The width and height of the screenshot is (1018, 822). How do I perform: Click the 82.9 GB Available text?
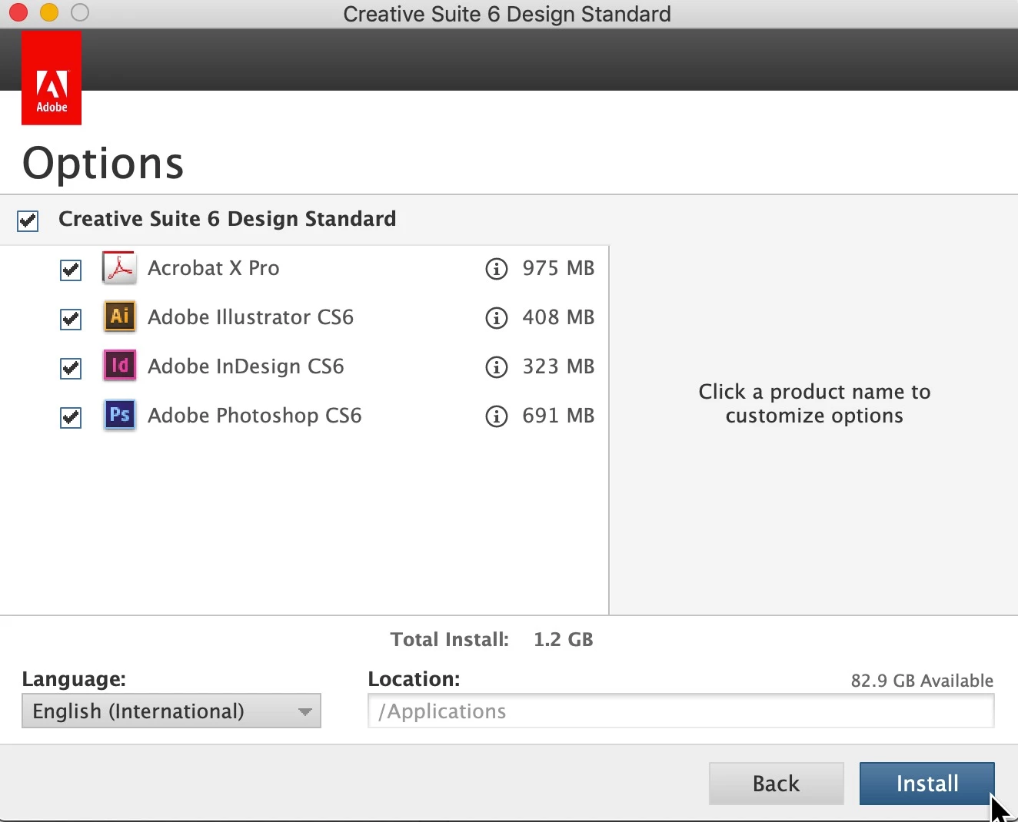pyautogui.click(x=922, y=681)
